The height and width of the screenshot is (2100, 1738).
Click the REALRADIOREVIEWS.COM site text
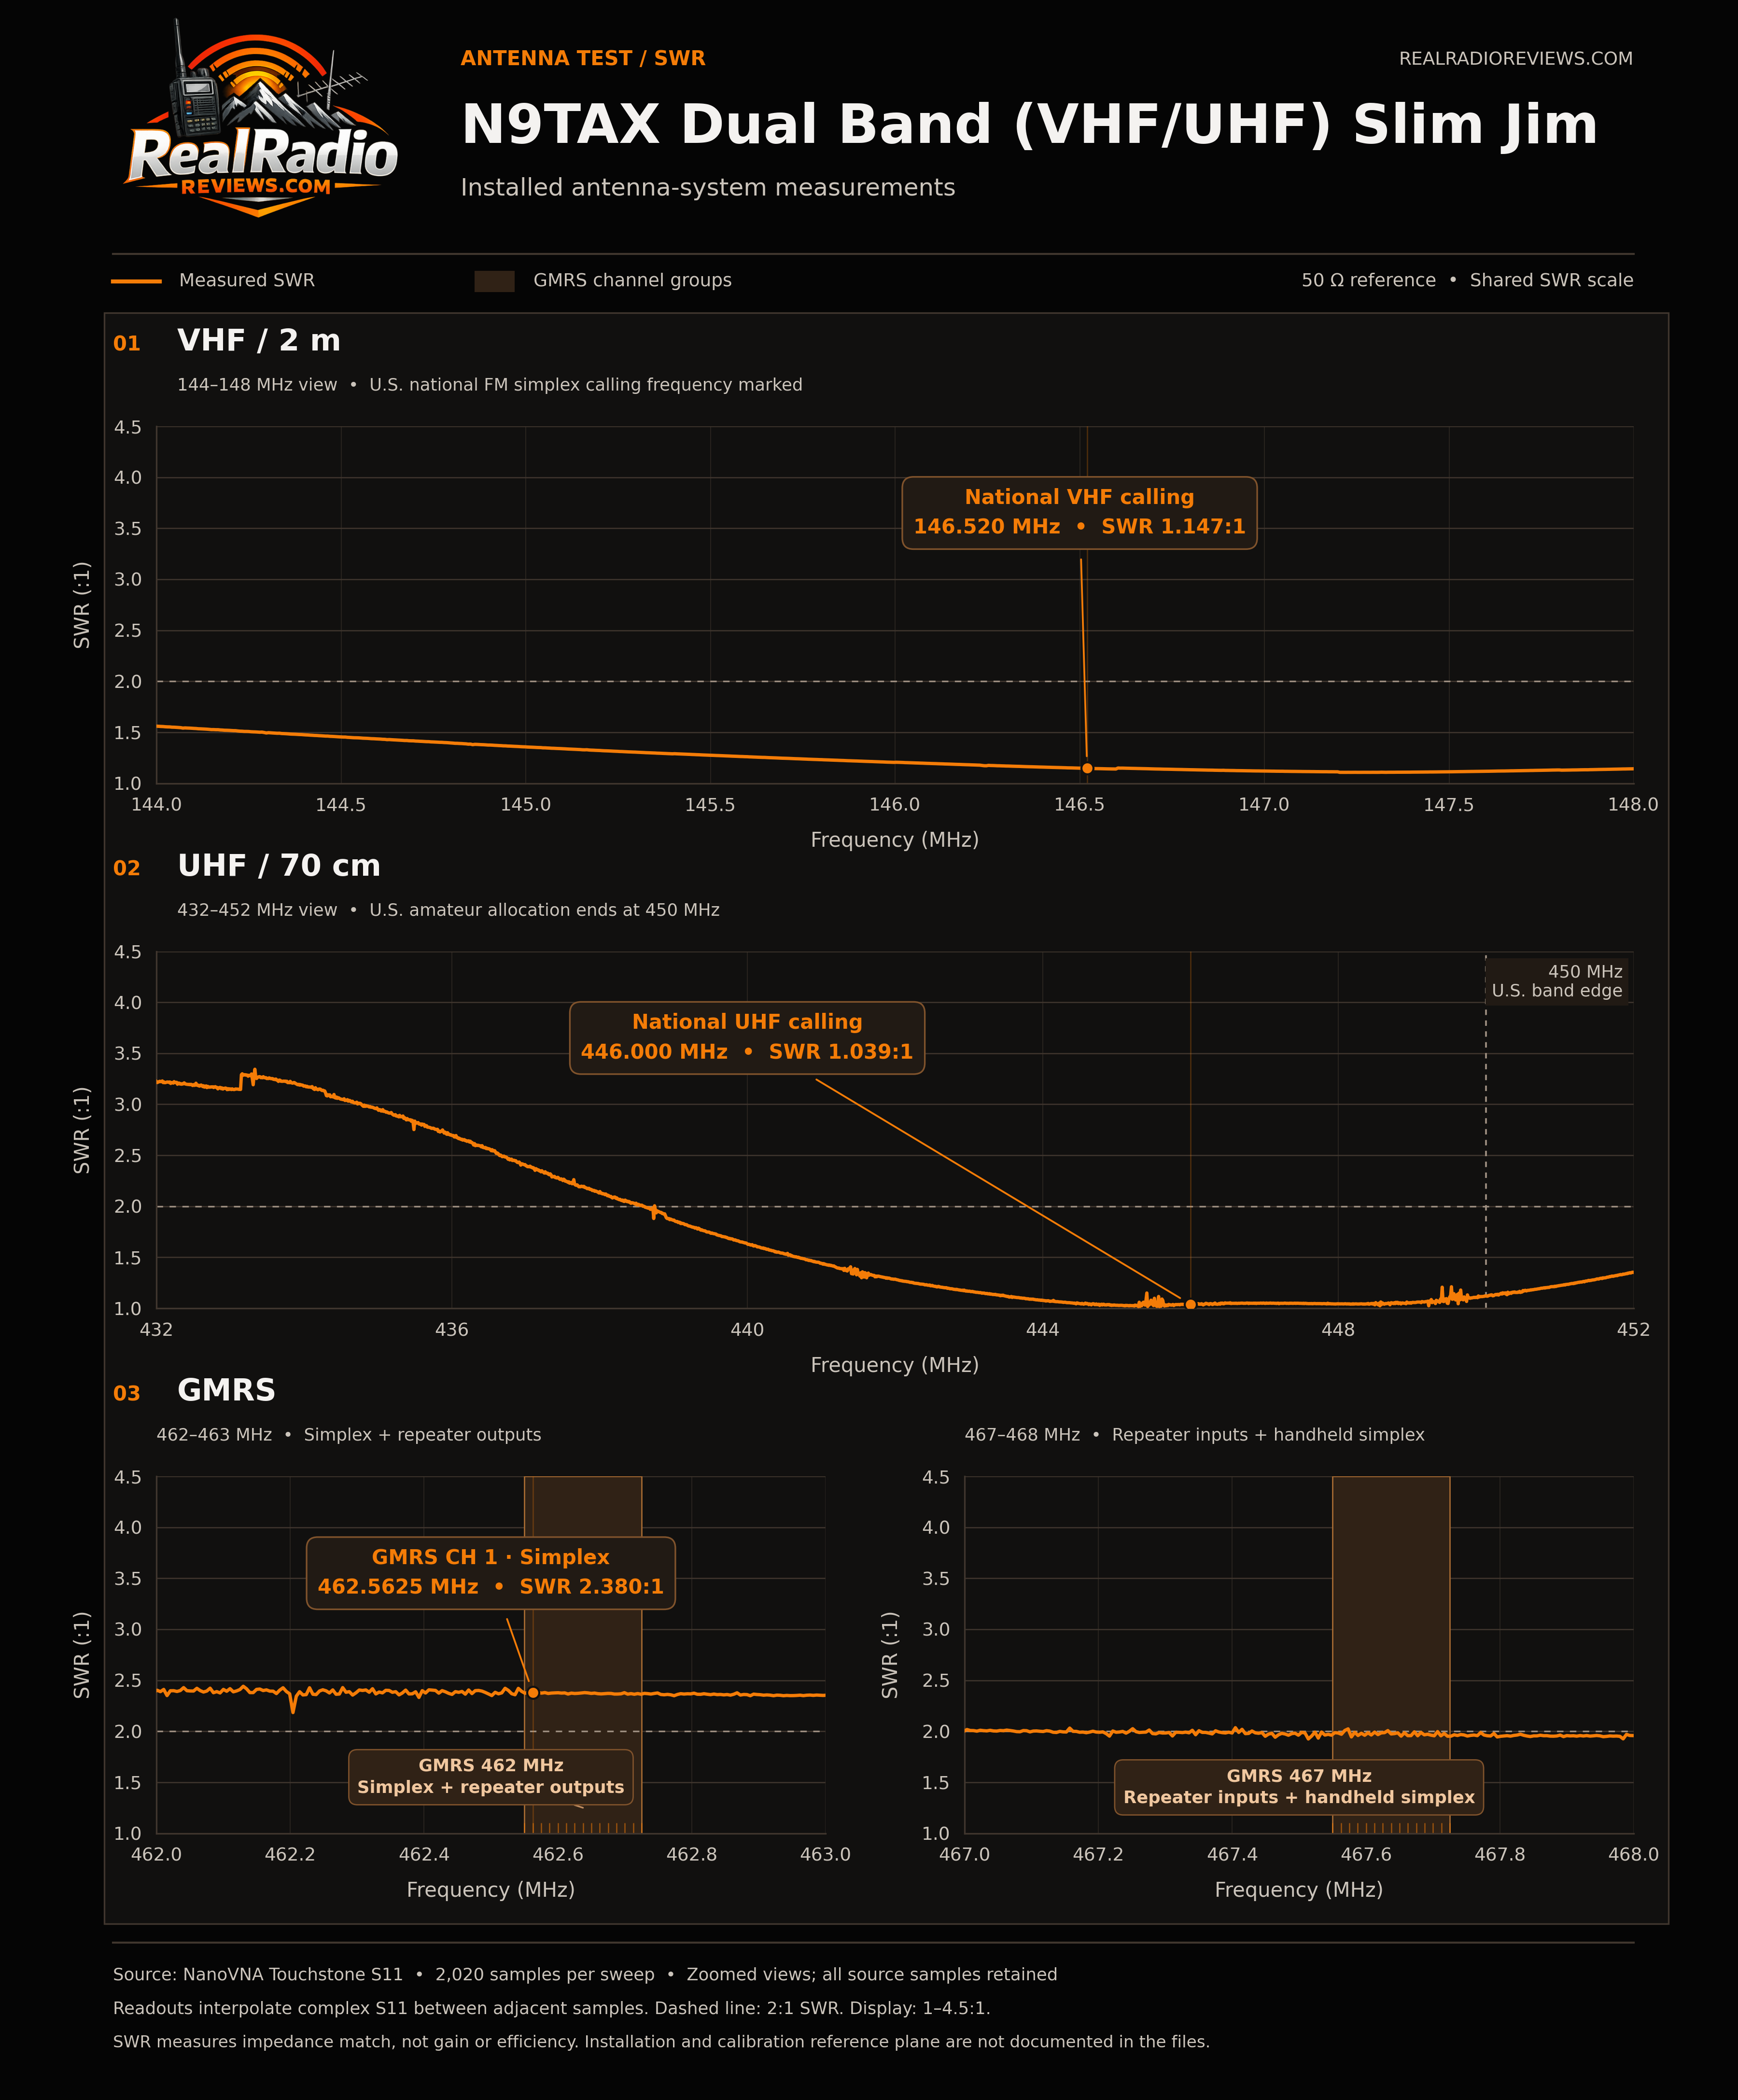point(1515,59)
